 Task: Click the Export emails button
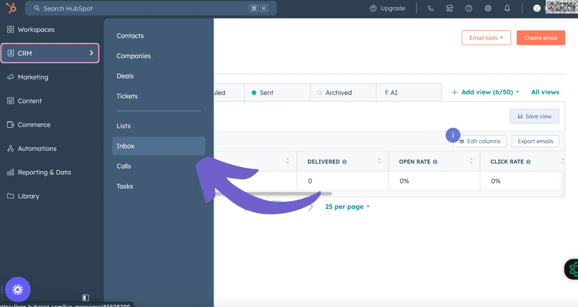535,141
